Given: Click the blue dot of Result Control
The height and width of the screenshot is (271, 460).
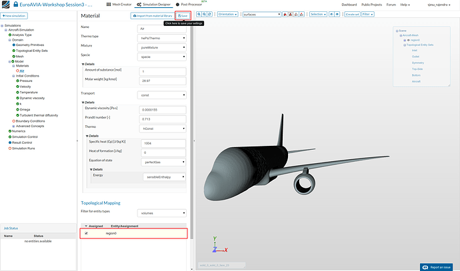Looking at the screenshot, I should [10, 142].
